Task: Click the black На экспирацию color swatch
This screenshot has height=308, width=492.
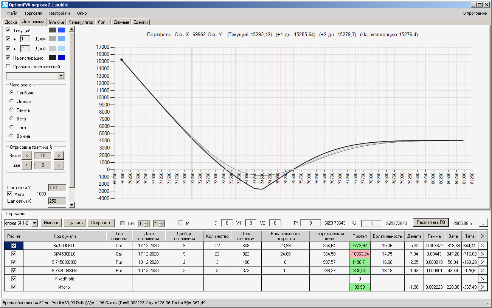Action: click(x=53, y=58)
